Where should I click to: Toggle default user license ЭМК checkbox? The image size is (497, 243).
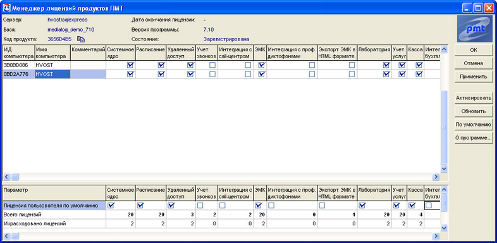click(258, 206)
